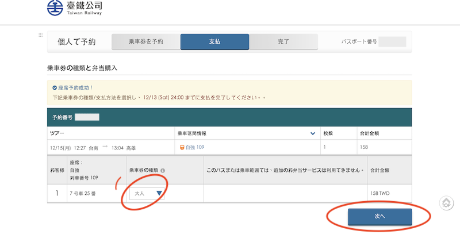The width and height of the screenshot is (460, 238).
Task: Click the orange train icon beside 自強 109
Action: (x=181, y=147)
